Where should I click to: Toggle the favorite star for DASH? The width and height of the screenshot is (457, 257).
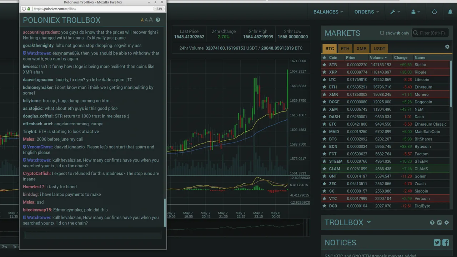click(324, 117)
